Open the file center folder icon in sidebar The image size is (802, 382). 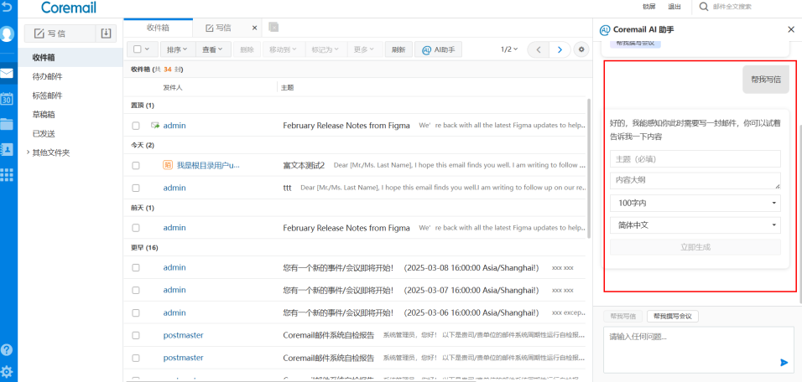pyautogui.click(x=7, y=124)
